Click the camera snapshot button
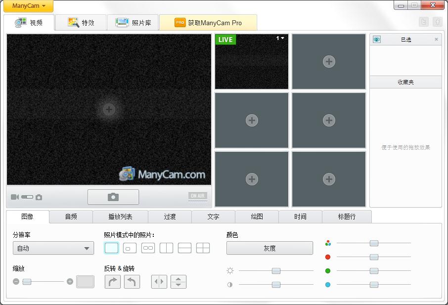Viewport: 448px width, 305px height. pyautogui.click(x=113, y=197)
